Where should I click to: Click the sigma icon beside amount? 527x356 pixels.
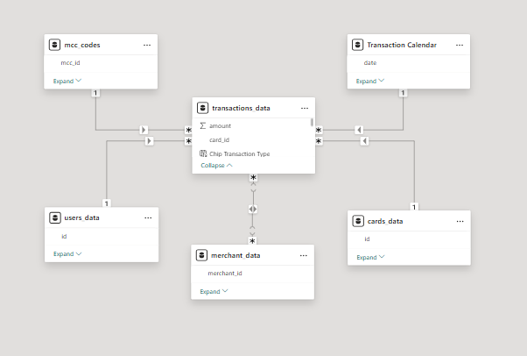click(x=202, y=125)
